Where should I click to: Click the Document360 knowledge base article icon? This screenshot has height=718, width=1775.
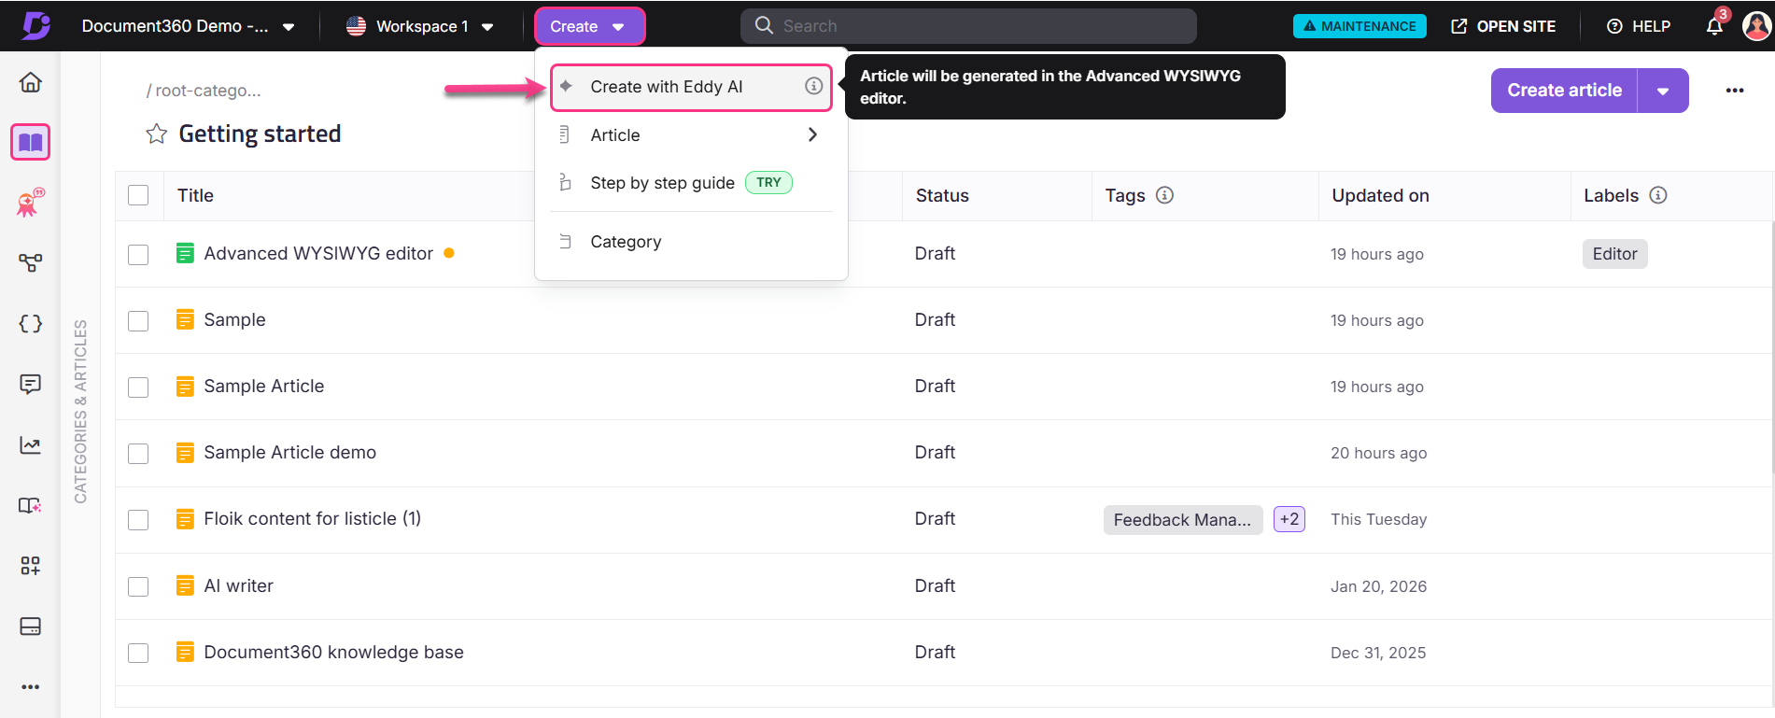[186, 652]
